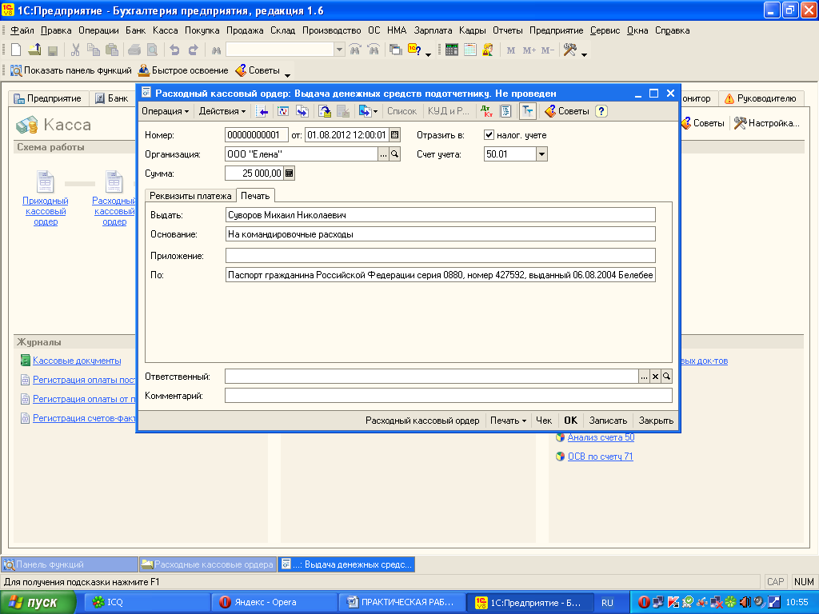Screen dimensions: 819x614
Task: Click the New document icon in main toolbar
Action: 16,50
